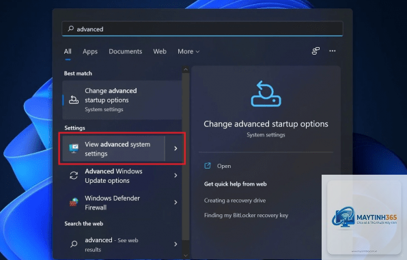Click the Windows Defender Firewall brick icon
407x260 pixels.
74,203
